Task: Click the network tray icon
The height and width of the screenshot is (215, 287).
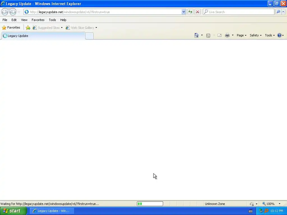Action: tap(261, 211)
